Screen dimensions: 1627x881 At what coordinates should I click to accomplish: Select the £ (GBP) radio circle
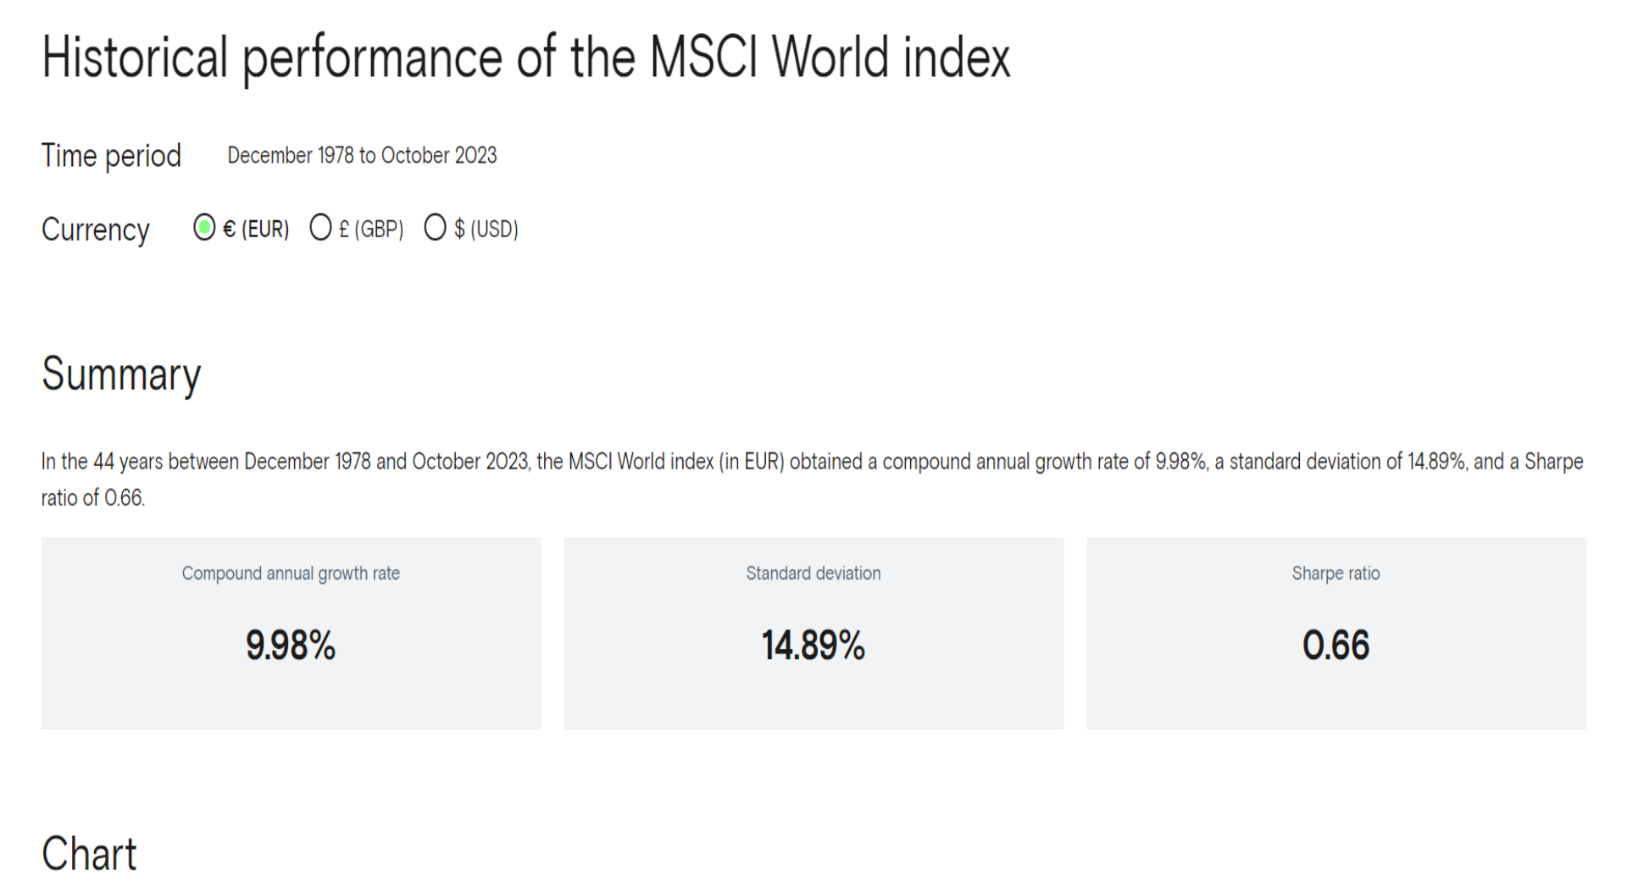[320, 228]
